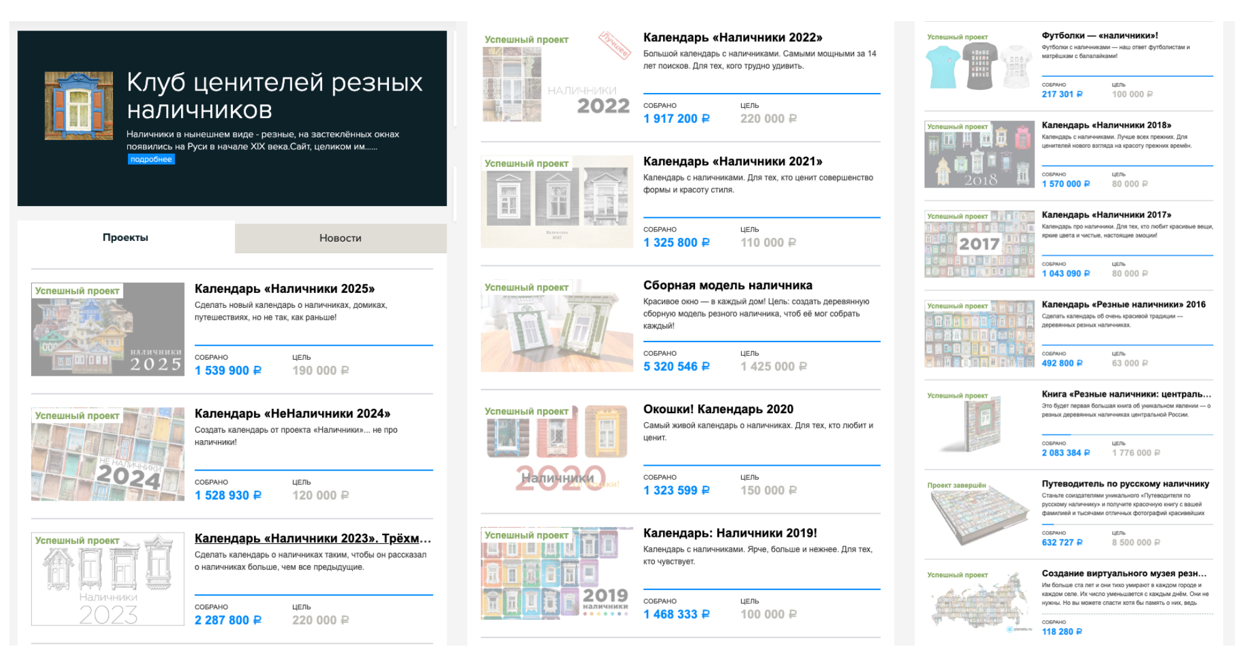Open project Календарь «Наличники 2022»
The width and height of the screenshot is (1240, 663).
pos(733,37)
